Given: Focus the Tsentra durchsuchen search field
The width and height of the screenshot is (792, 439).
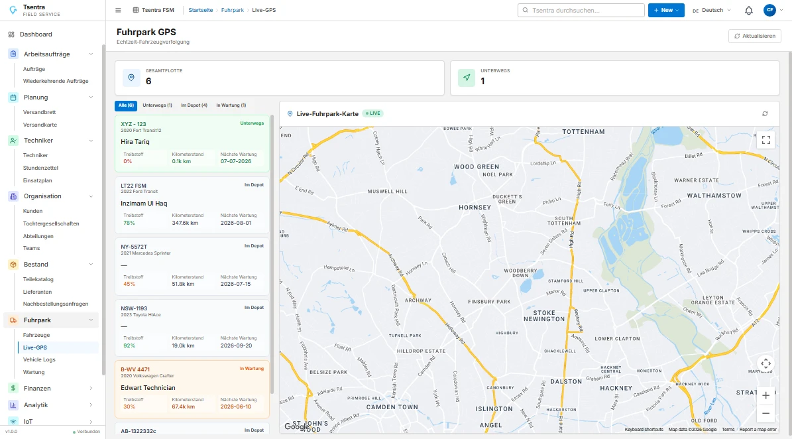Looking at the screenshot, I should click(581, 10).
